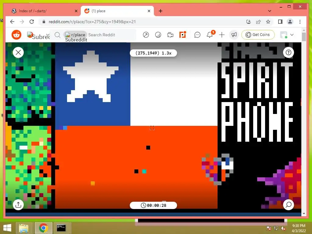Click the search magnifier in Reddit bar
312x234 pixels.
coord(57,35)
